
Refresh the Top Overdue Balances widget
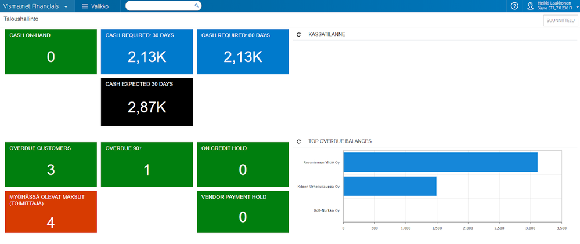pyautogui.click(x=299, y=141)
